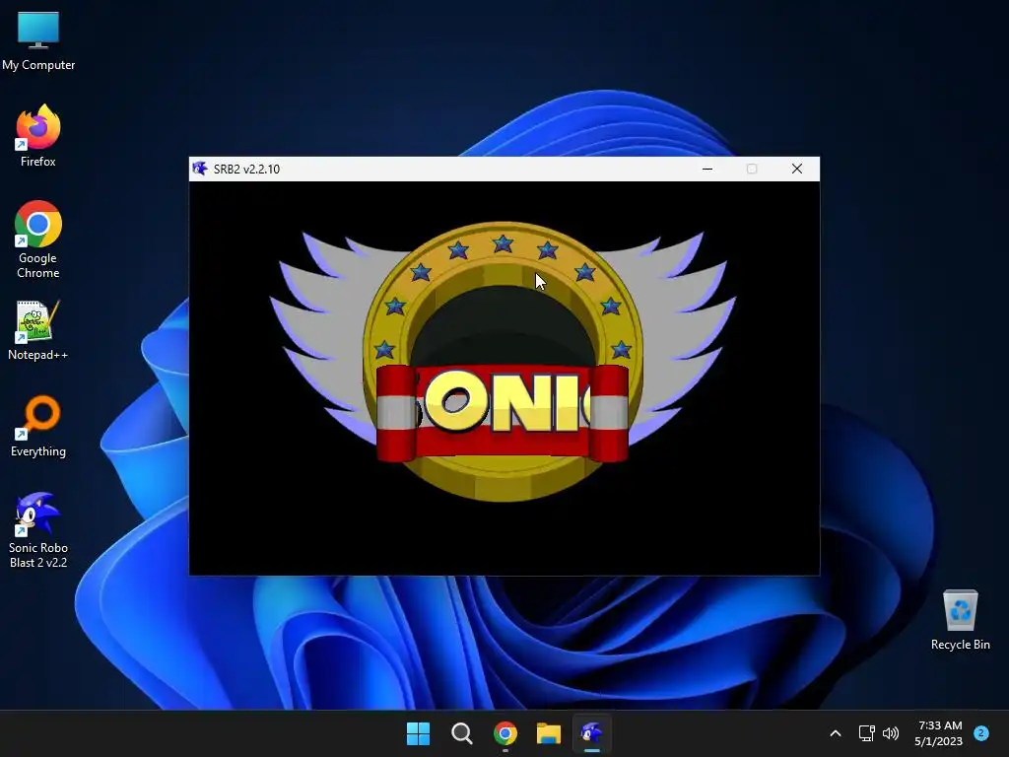Show hidden system tray icons
Image resolution: width=1009 pixels, height=757 pixels.
coord(836,733)
